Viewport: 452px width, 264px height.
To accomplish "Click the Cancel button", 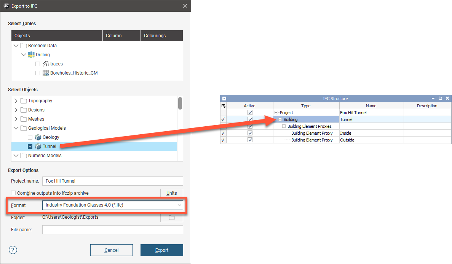I will [x=112, y=250].
